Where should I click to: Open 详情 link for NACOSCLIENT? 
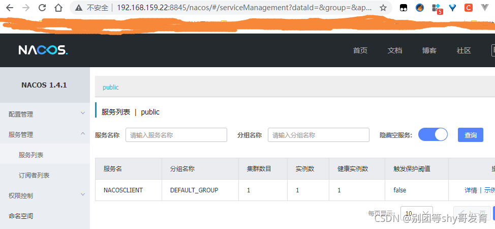tap(471, 190)
